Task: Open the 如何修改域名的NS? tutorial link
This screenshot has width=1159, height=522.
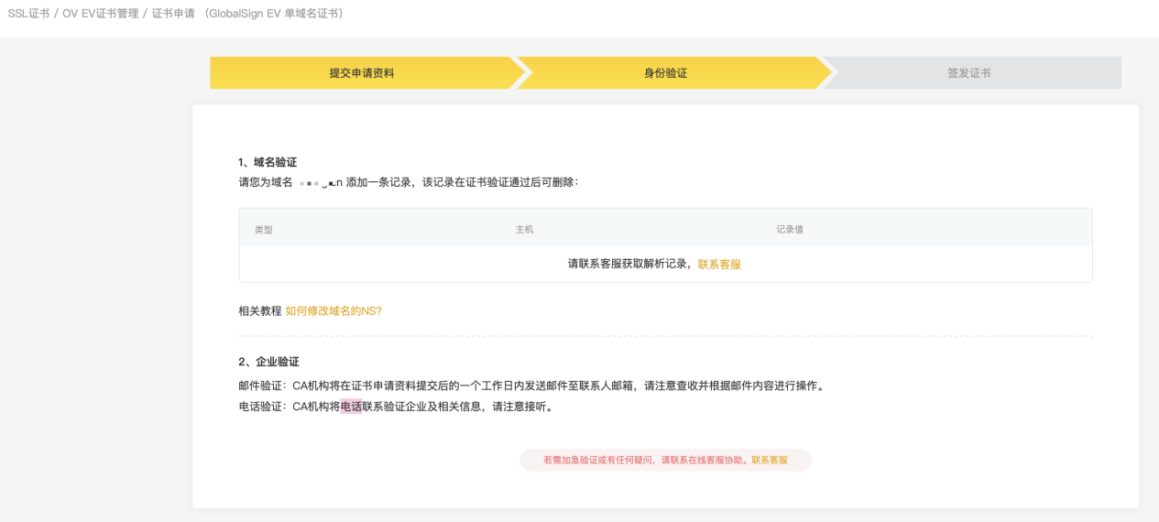Action: tap(333, 311)
